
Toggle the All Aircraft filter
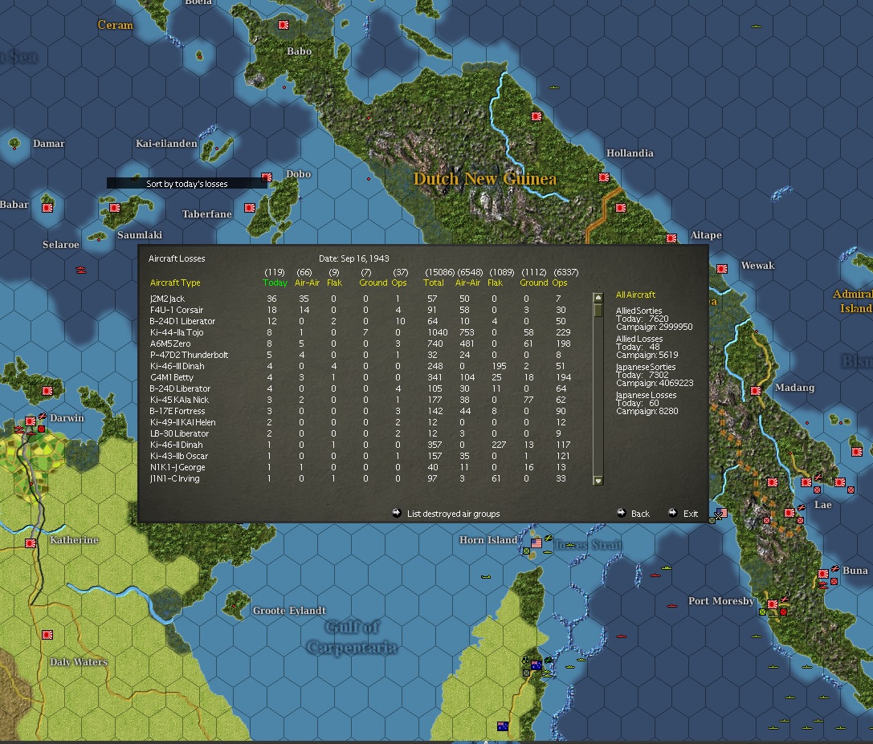tap(635, 295)
